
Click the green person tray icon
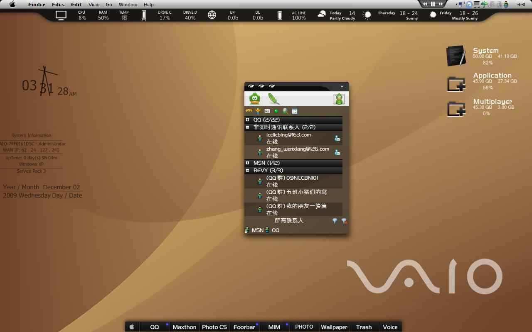[506, 5]
